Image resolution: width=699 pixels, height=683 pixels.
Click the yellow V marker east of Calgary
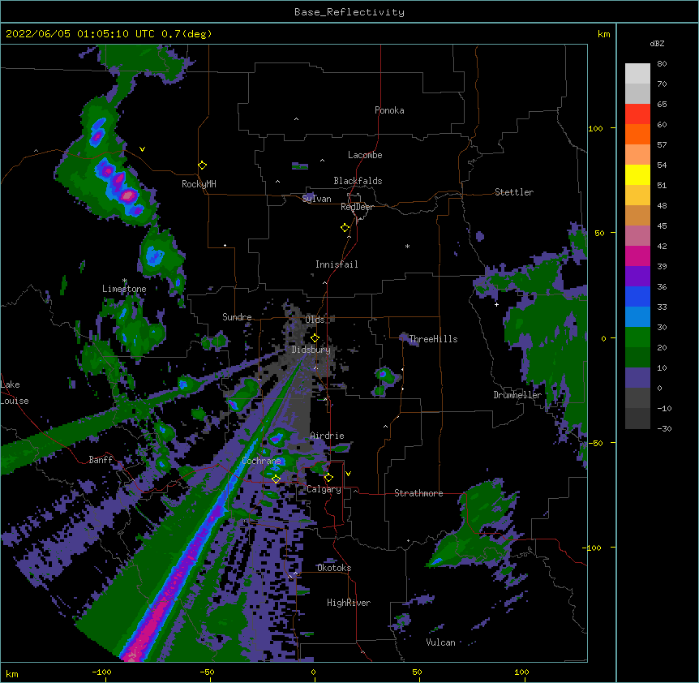[348, 474]
